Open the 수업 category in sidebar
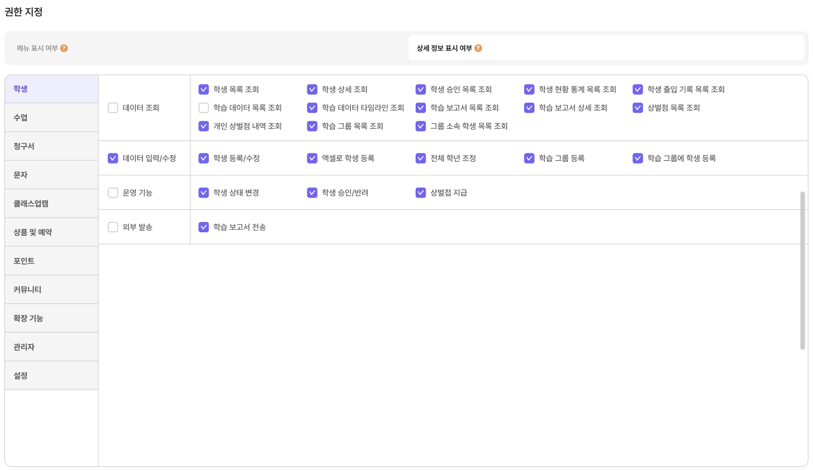The image size is (813, 470). (x=51, y=118)
